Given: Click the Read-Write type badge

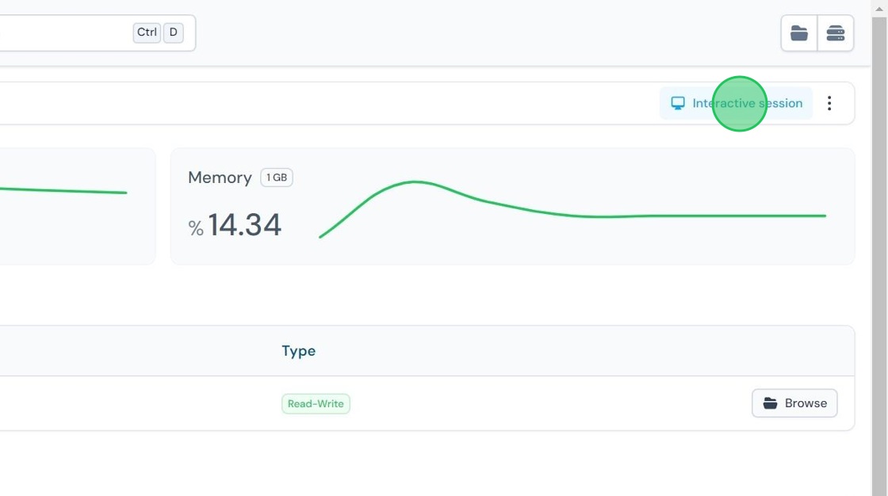Looking at the screenshot, I should tap(316, 404).
